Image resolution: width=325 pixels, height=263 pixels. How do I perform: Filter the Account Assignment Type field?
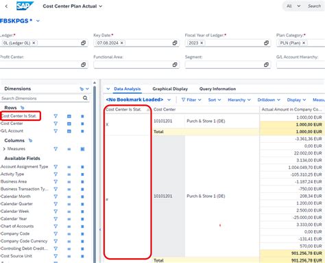click(56, 167)
